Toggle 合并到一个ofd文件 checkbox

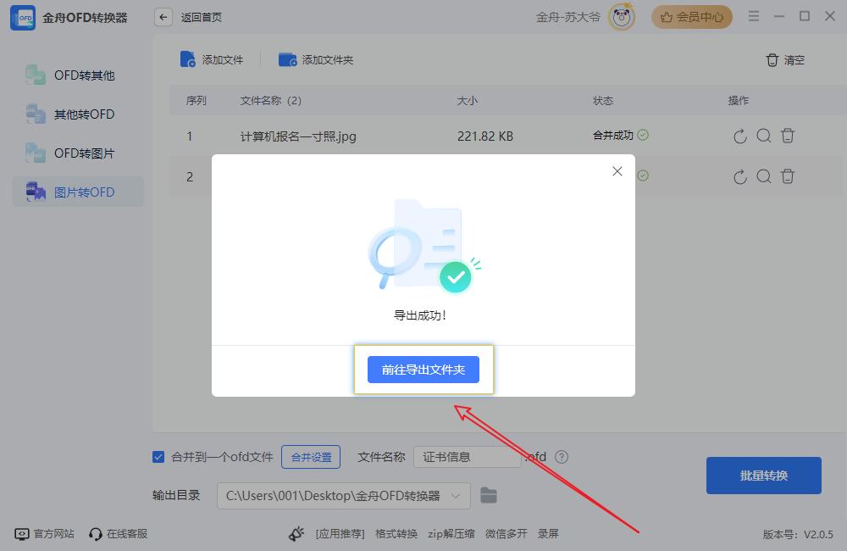coord(158,457)
